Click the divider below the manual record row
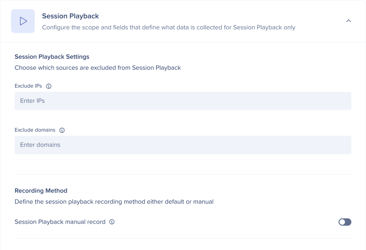 (183, 239)
